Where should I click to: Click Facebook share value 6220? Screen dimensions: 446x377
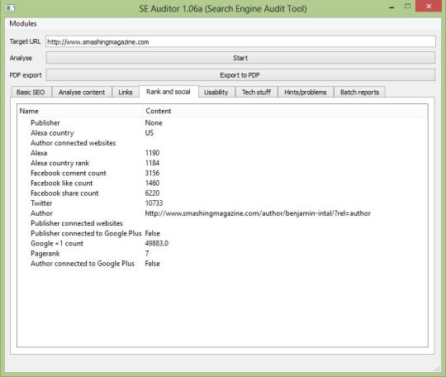[x=152, y=193]
